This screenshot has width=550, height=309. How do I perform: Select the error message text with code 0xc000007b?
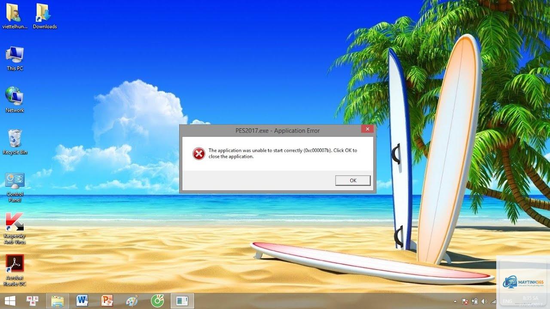(283, 154)
